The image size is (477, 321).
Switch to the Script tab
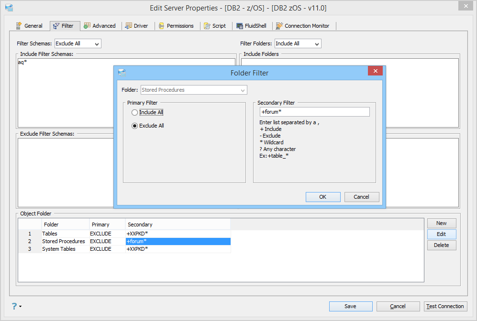click(x=215, y=26)
